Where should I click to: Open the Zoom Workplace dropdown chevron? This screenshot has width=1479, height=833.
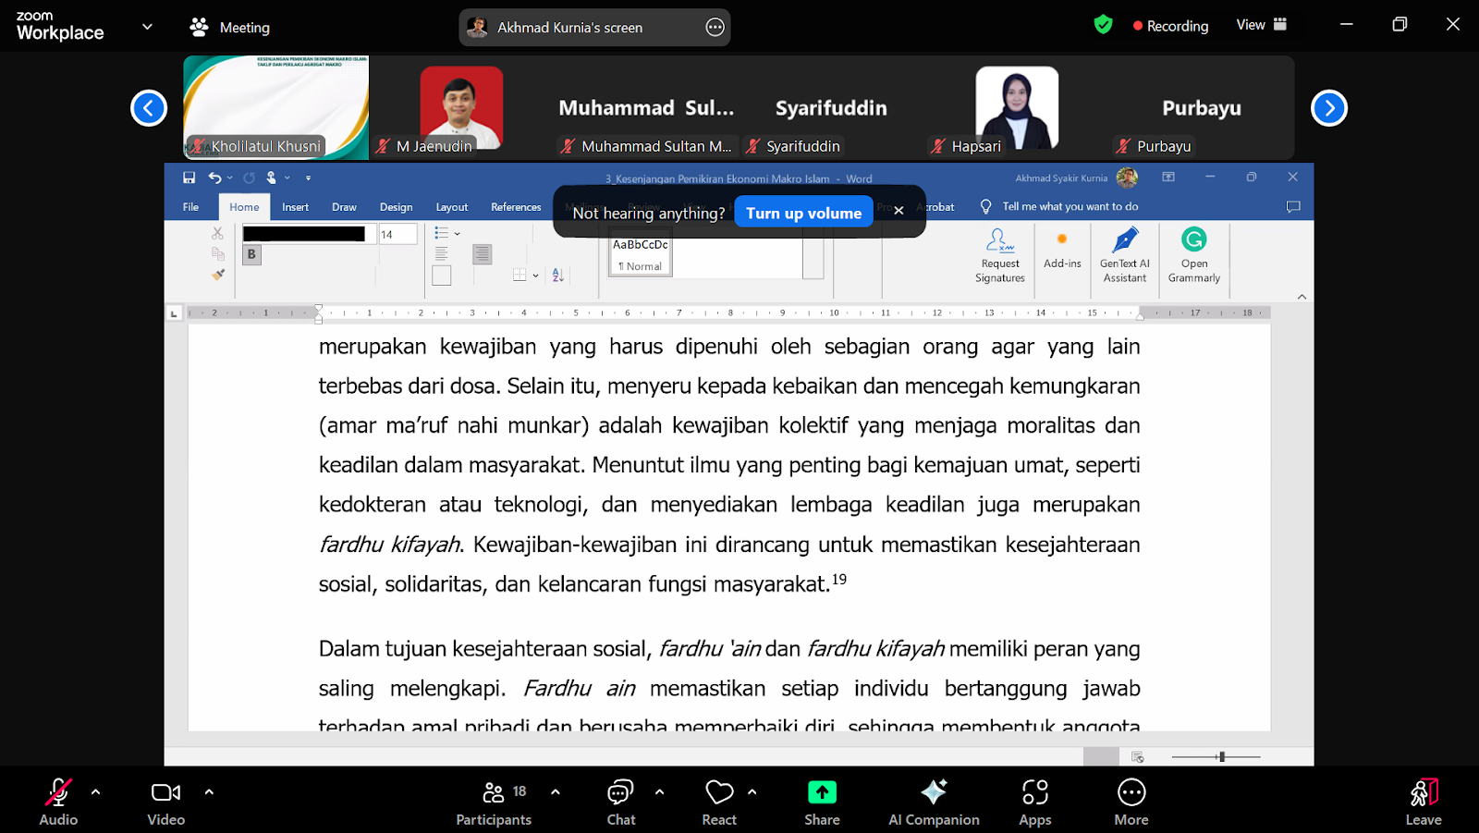147,27
